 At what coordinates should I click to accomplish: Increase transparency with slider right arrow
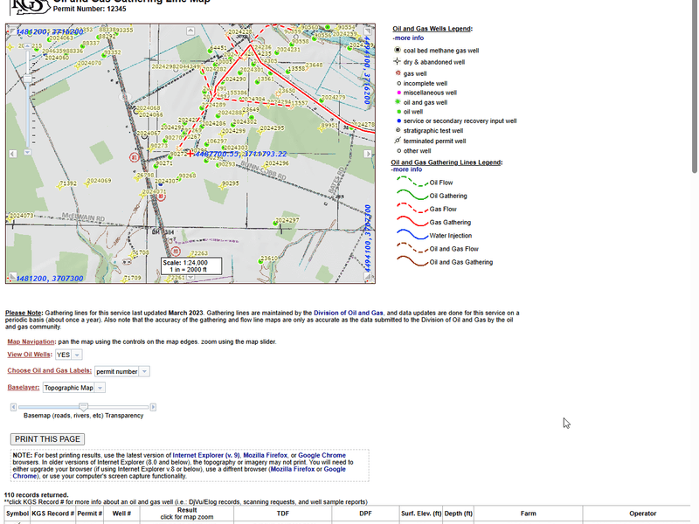pos(153,407)
